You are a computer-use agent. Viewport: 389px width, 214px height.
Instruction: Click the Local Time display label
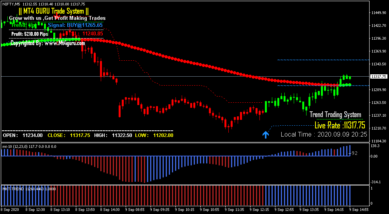[x=324, y=134]
